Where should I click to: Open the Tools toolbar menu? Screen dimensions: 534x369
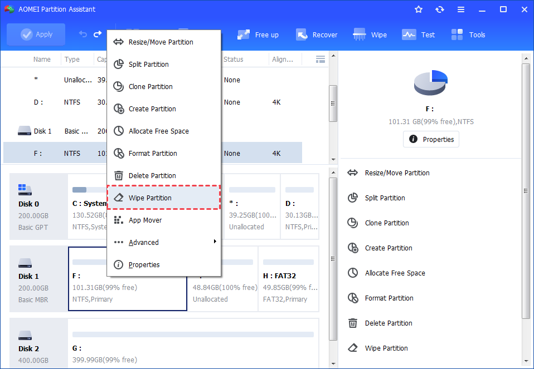click(468, 35)
